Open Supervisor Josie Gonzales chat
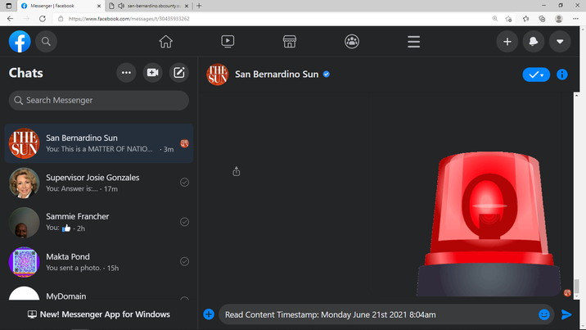This screenshot has height=330, width=586. (99, 183)
